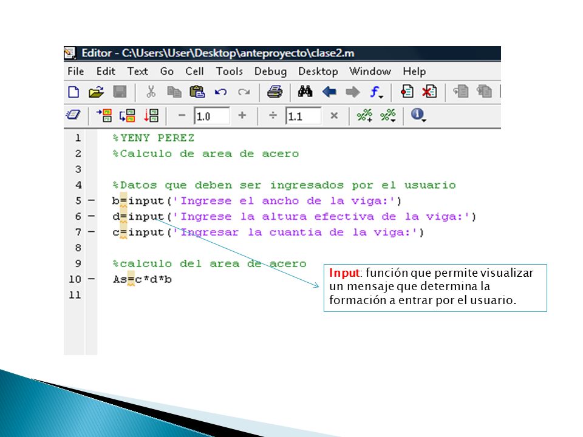Click string 'Ingresar la cuantia de la viga:'

click(x=295, y=232)
